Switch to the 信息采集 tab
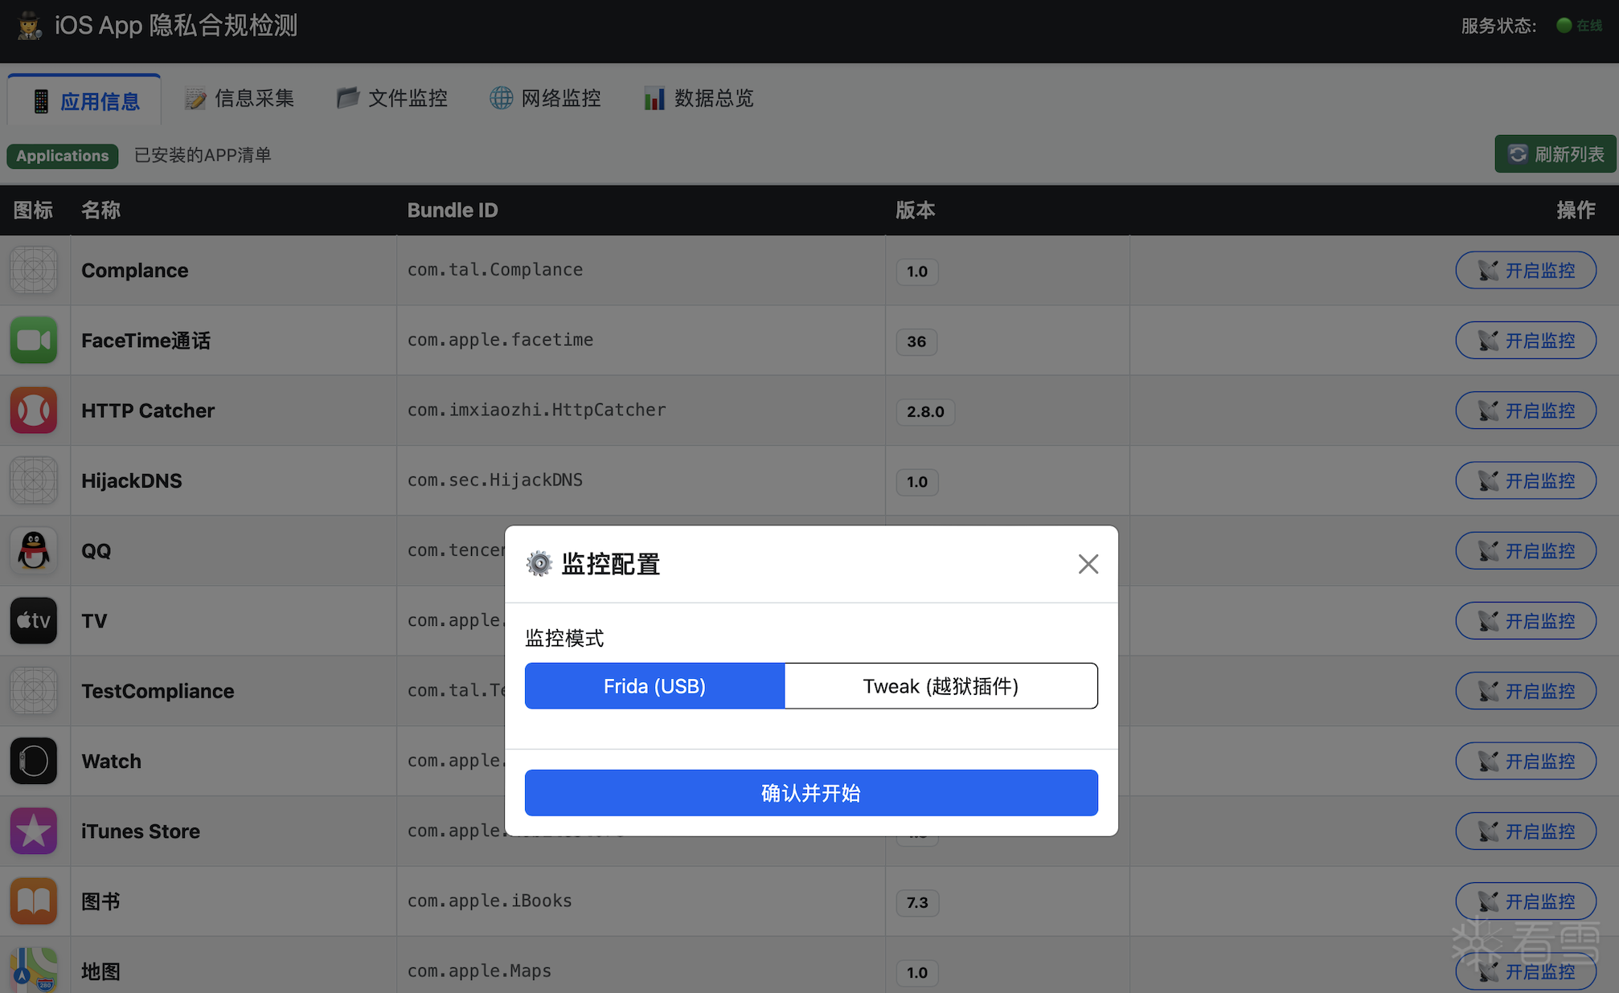 pyautogui.click(x=239, y=97)
